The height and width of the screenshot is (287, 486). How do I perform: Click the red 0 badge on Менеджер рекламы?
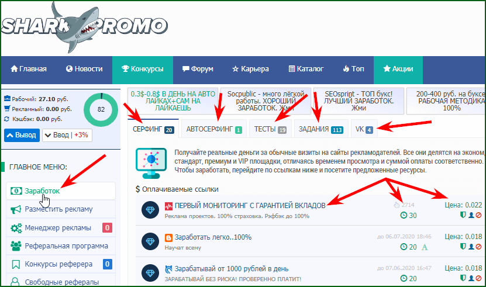point(107,228)
